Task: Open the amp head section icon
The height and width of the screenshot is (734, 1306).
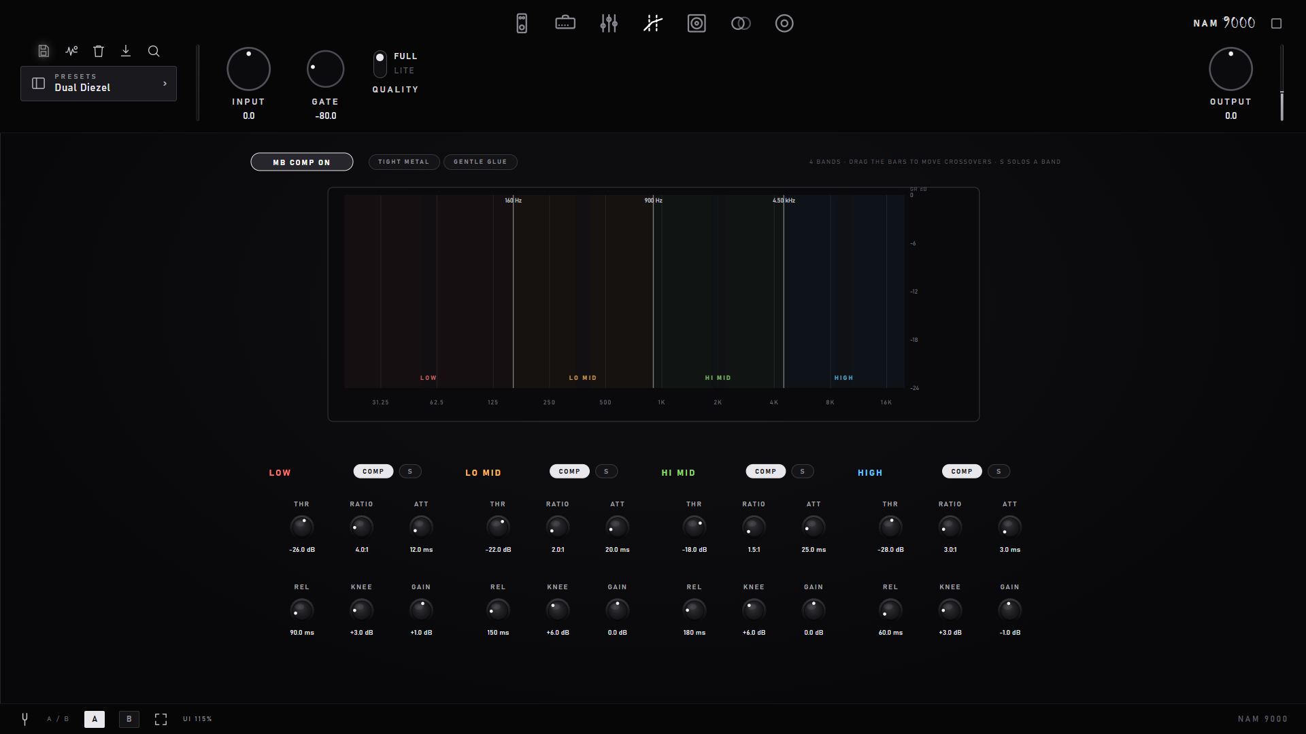Action: coord(565,24)
